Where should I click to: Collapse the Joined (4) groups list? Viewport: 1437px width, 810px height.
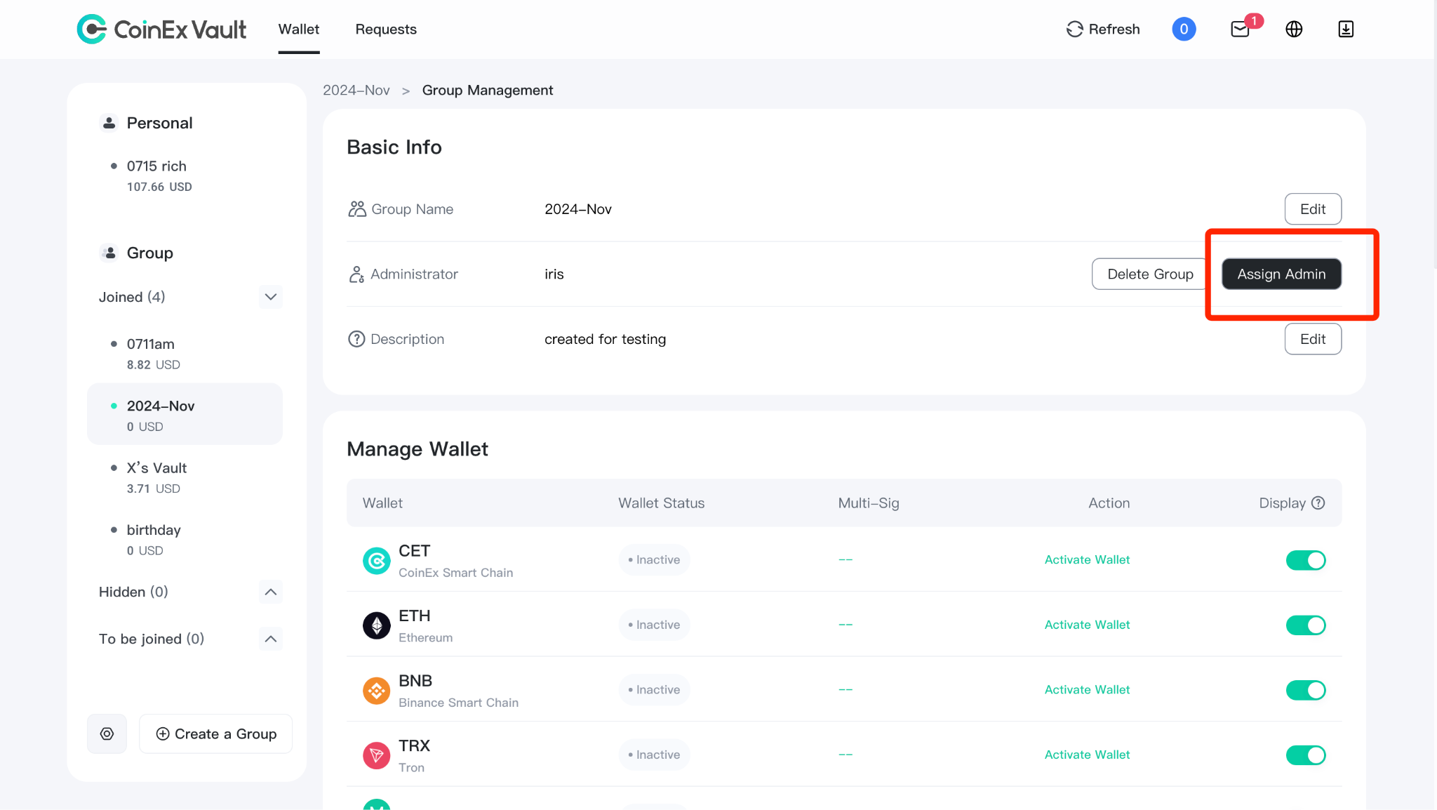pyautogui.click(x=271, y=297)
